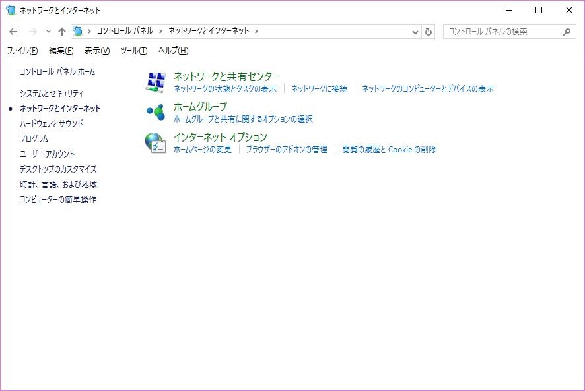Click the Back arrow navigation button
Viewport: 585px width, 391px height.
coord(13,32)
